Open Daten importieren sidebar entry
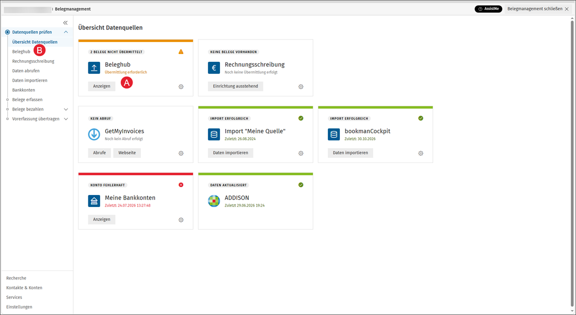The image size is (576, 315). tap(30, 80)
